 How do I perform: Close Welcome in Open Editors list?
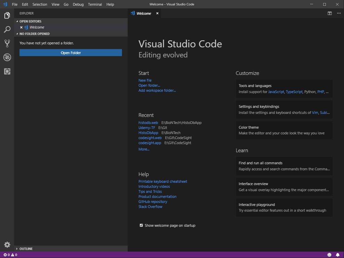pos(21,28)
